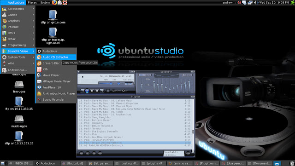
Task: Click the eject/open file button in Audacious
Action: point(108,91)
